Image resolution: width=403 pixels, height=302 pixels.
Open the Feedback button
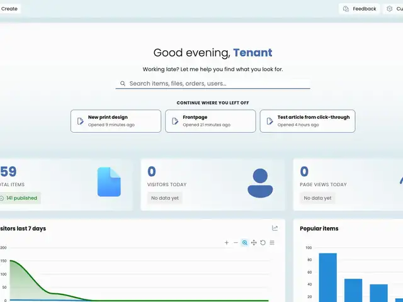359,9
